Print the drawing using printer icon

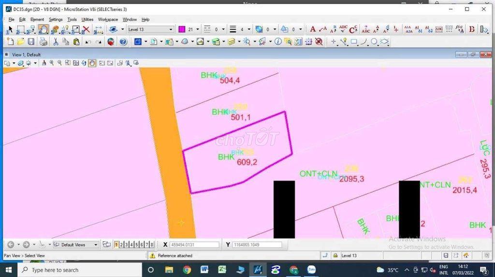[44, 41]
